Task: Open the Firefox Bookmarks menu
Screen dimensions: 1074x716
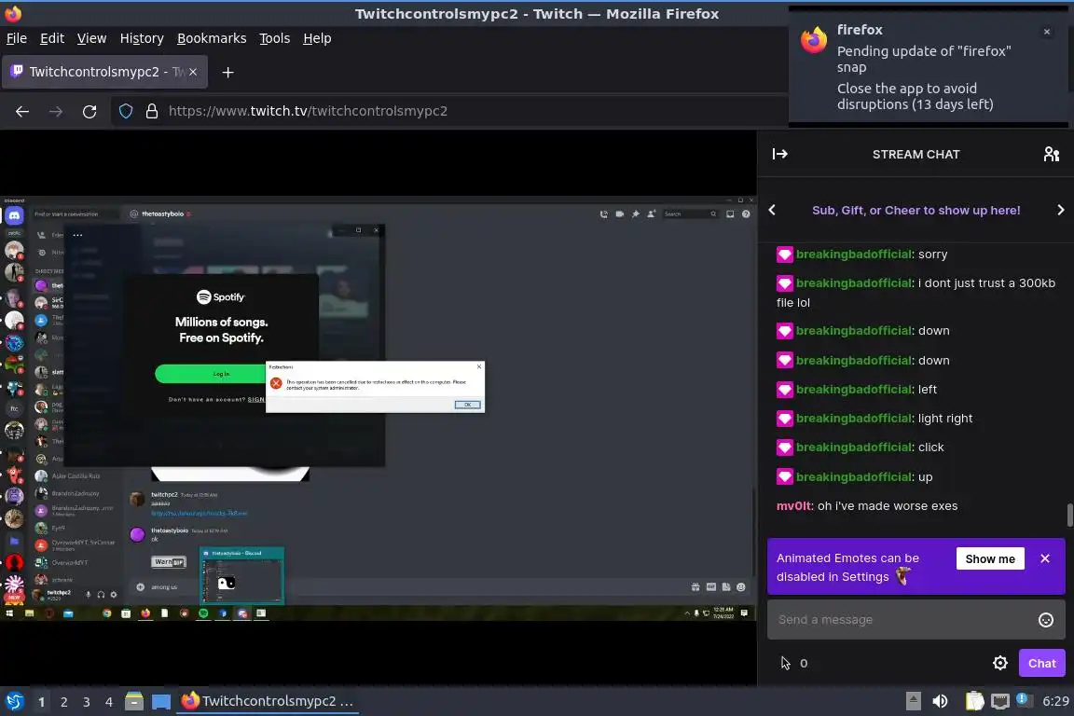Action: tap(212, 38)
